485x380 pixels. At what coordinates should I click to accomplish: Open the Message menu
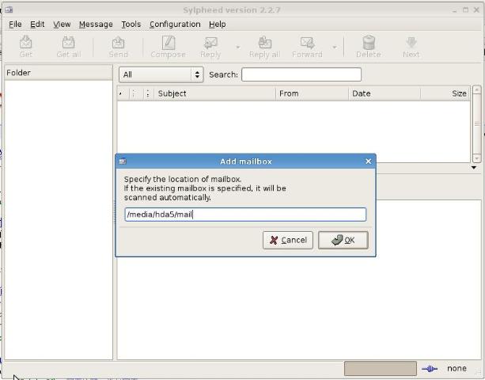96,24
